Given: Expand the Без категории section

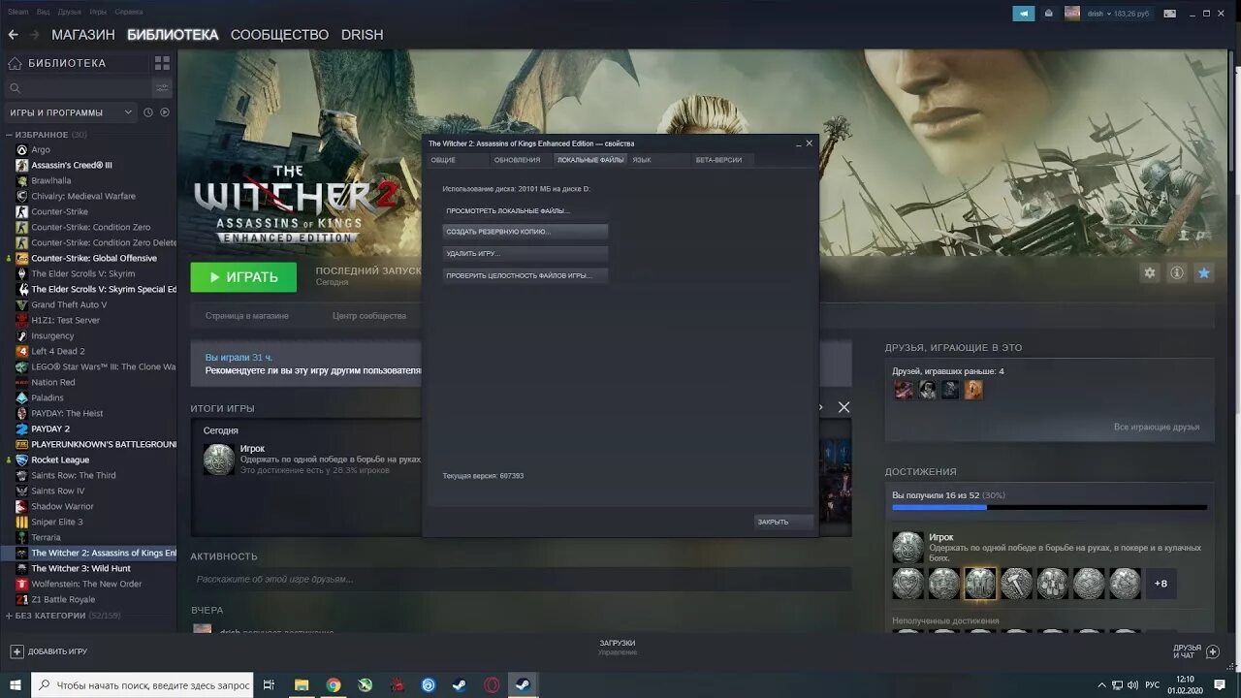Looking at the screenshot, I should (x=10, y=616).
